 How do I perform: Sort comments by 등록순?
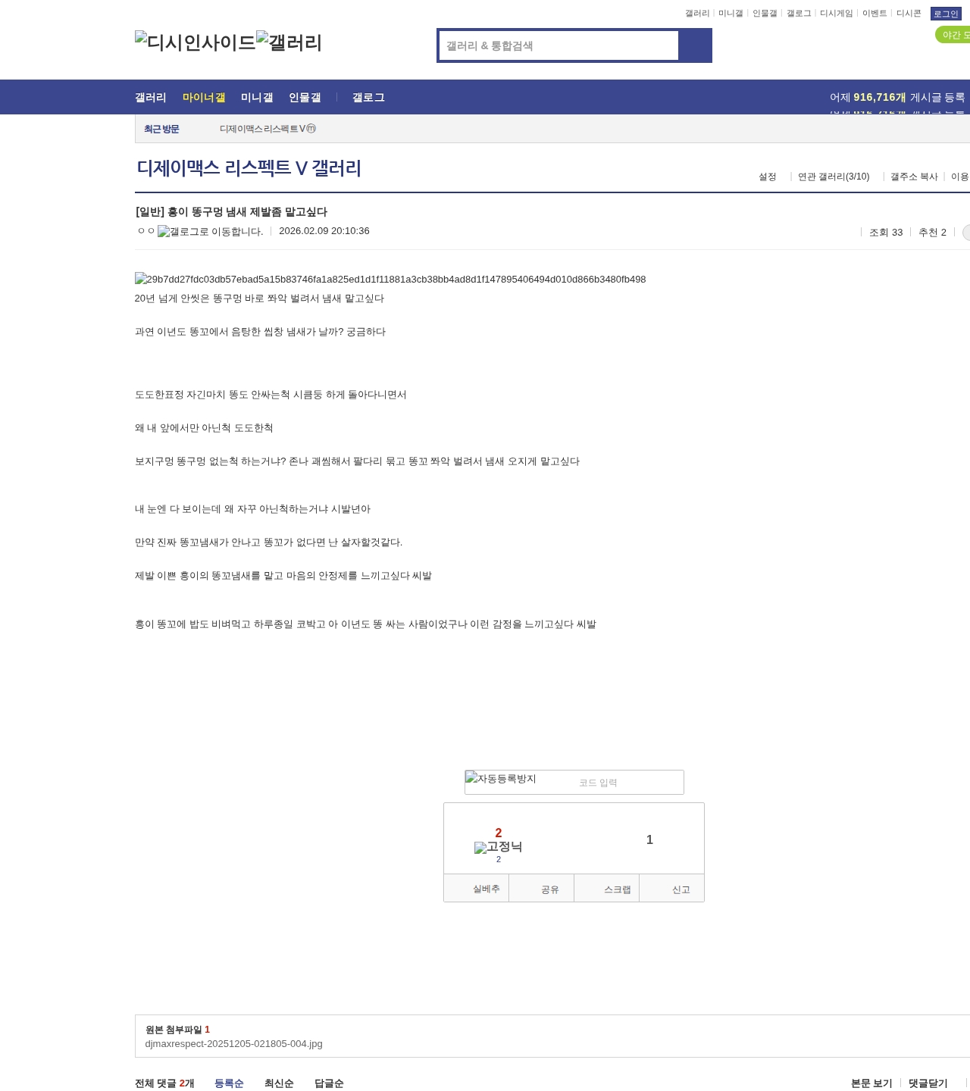coord(229,1083)
